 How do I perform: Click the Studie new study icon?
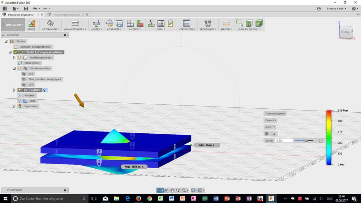pyautogui.click(x=32, y=23)
